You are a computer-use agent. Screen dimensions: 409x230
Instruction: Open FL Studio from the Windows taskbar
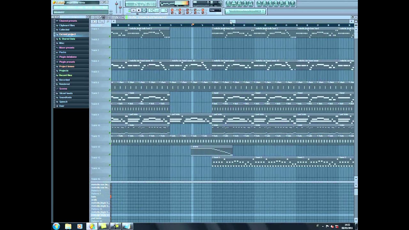click(92, 226)
